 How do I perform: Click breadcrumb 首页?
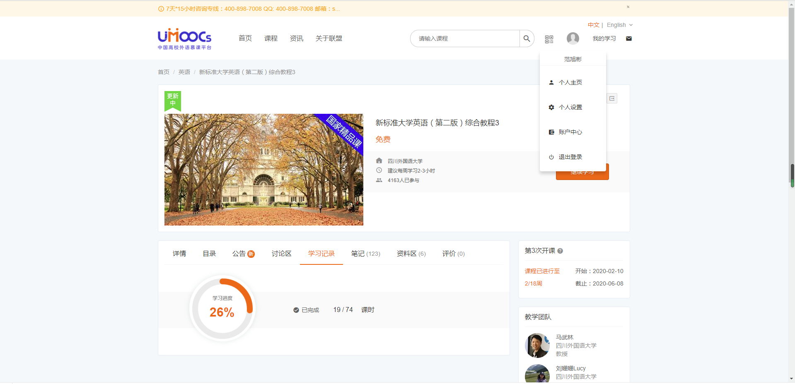point(164,72)
